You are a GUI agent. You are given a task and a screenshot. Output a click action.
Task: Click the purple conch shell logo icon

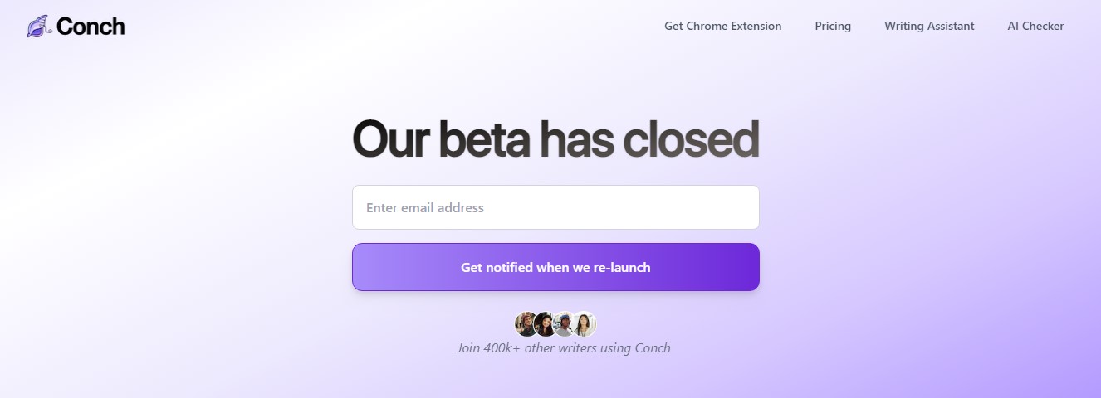(x=38, y=27)
